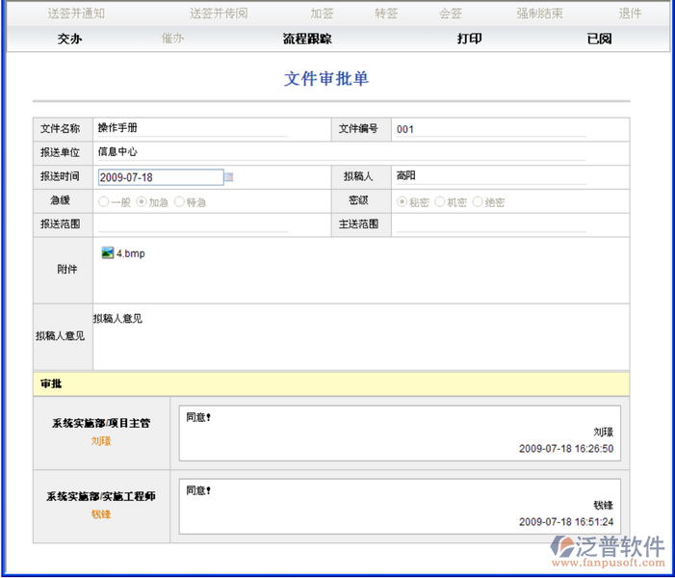Choose the 特急 urgency option
This screenshot has width=675, height=578.
[x=179, y=202]
